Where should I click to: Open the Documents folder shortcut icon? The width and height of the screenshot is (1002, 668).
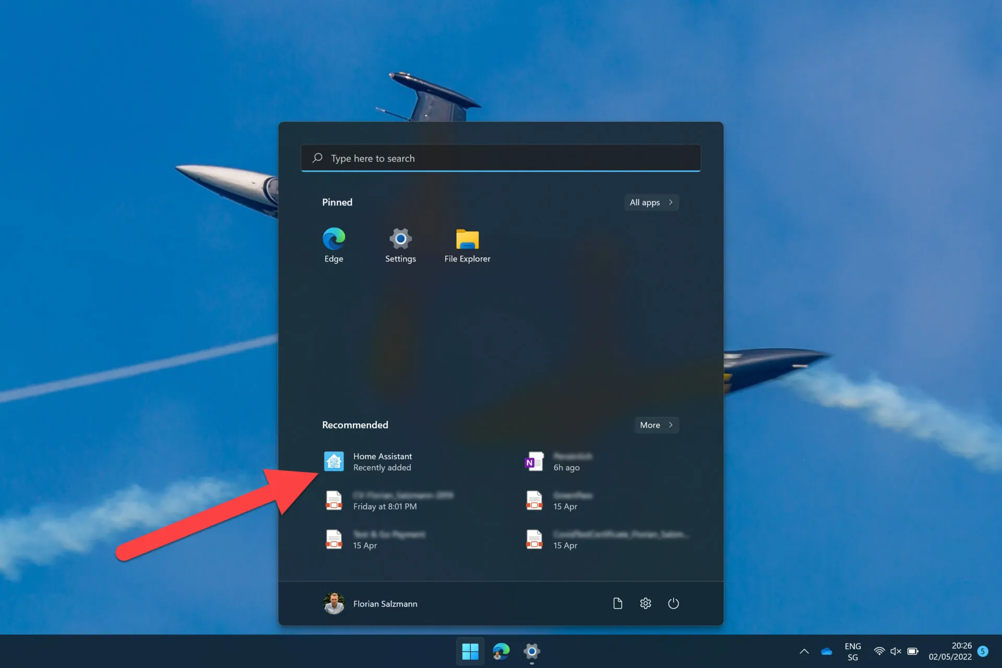(x=617, y=603)
